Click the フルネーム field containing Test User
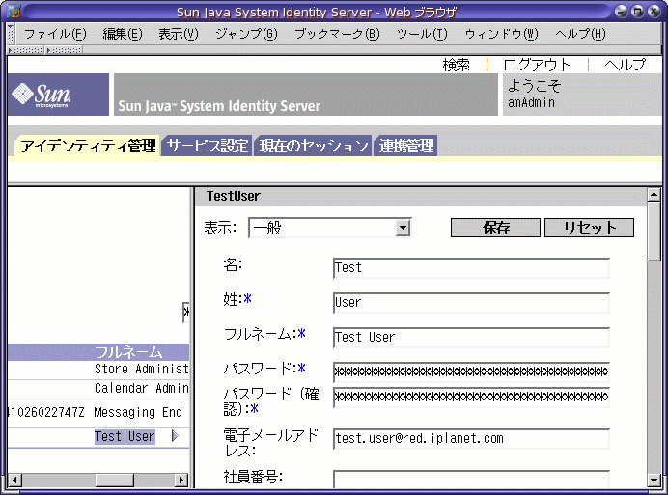Screen dimensions: 668x495 click(x=471, y=338)
